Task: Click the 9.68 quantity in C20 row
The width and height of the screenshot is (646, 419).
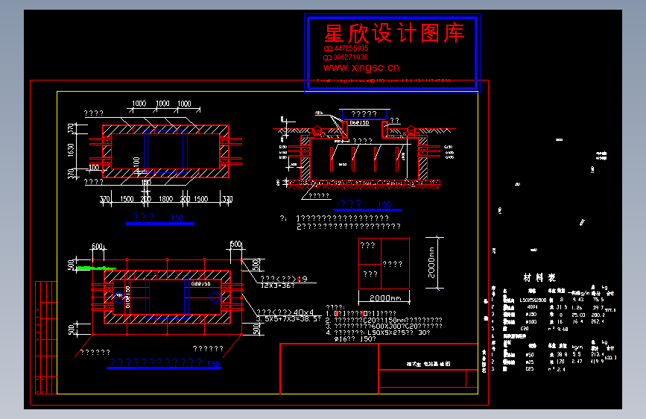Action: click(562, 329)
